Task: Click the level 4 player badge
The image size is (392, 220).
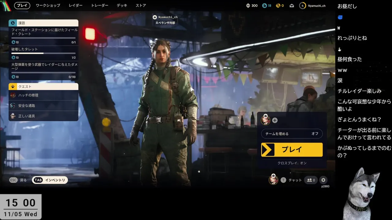Action: point(303,5)
